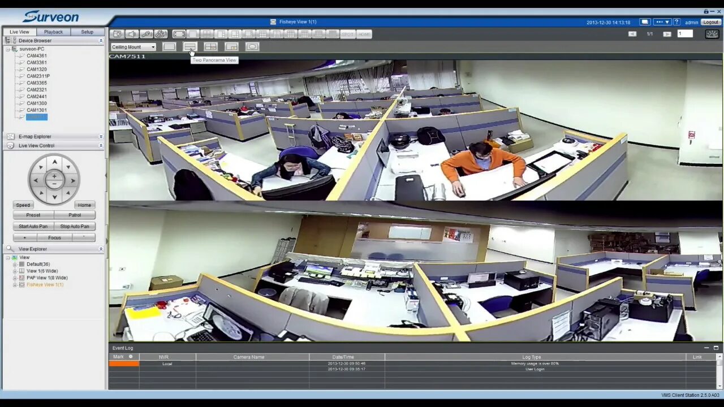Collapse the Live View Control panel
724x407 pixels.
point(101,145)
